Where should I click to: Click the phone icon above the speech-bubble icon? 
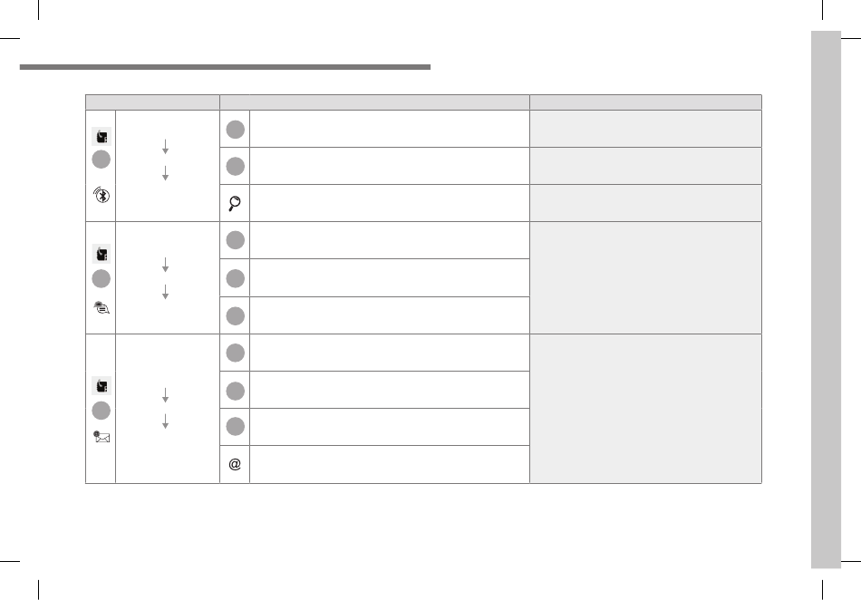pos(101,254)
